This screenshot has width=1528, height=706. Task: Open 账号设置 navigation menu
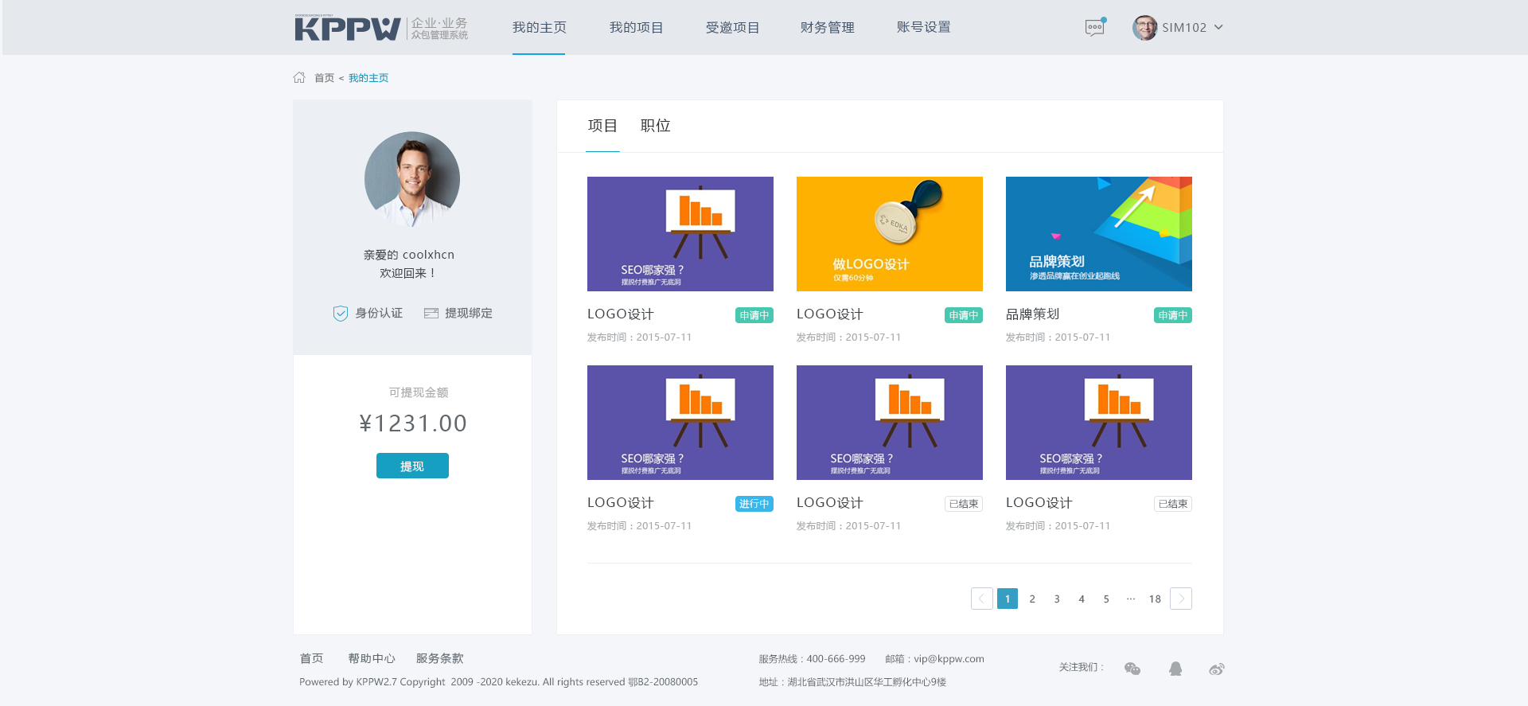(x=923, y=27)
